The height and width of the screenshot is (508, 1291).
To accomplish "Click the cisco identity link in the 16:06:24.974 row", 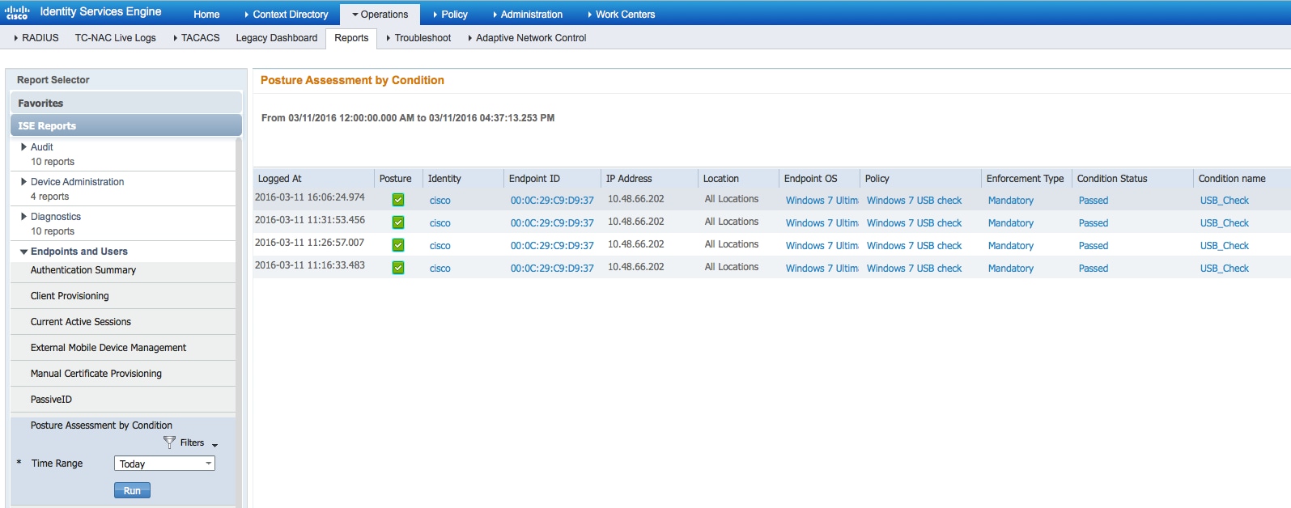I will click(440, 201).
